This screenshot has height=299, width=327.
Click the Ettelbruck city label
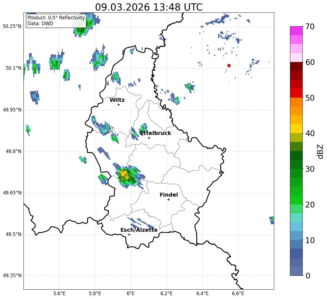155,133
